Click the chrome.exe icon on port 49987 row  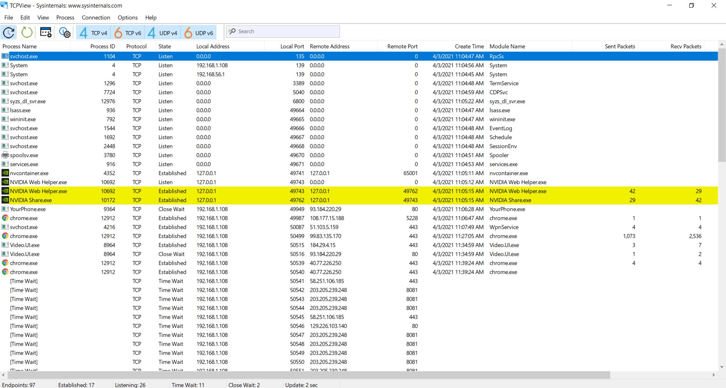[x=5, y=218]
